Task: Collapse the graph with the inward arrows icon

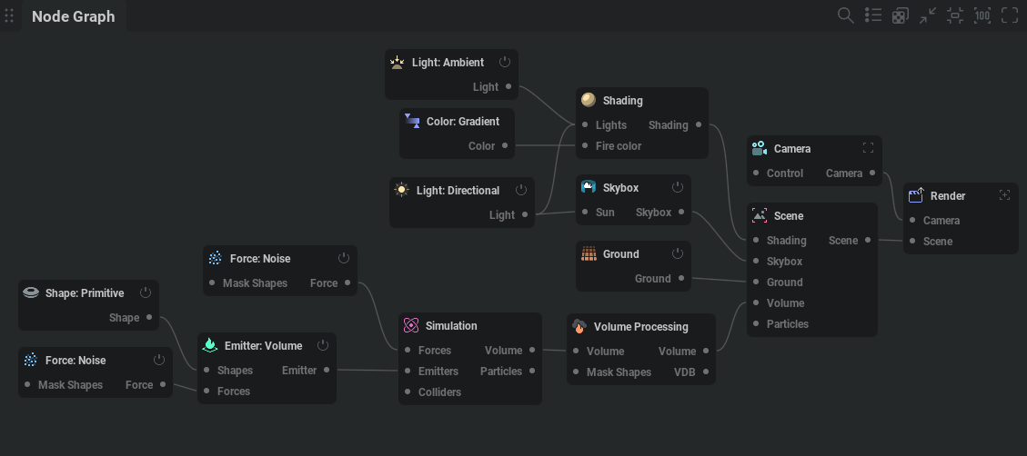Action: 927,15
